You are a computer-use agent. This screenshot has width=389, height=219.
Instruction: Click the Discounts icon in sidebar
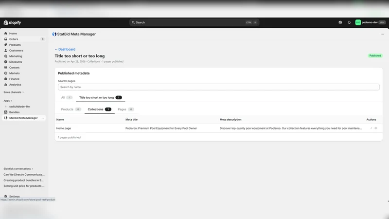pyautogui.click(x=6, y=62)
